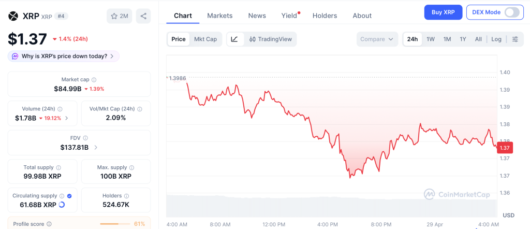
Task: Select the 1W time range
Action: pos(431,39)
